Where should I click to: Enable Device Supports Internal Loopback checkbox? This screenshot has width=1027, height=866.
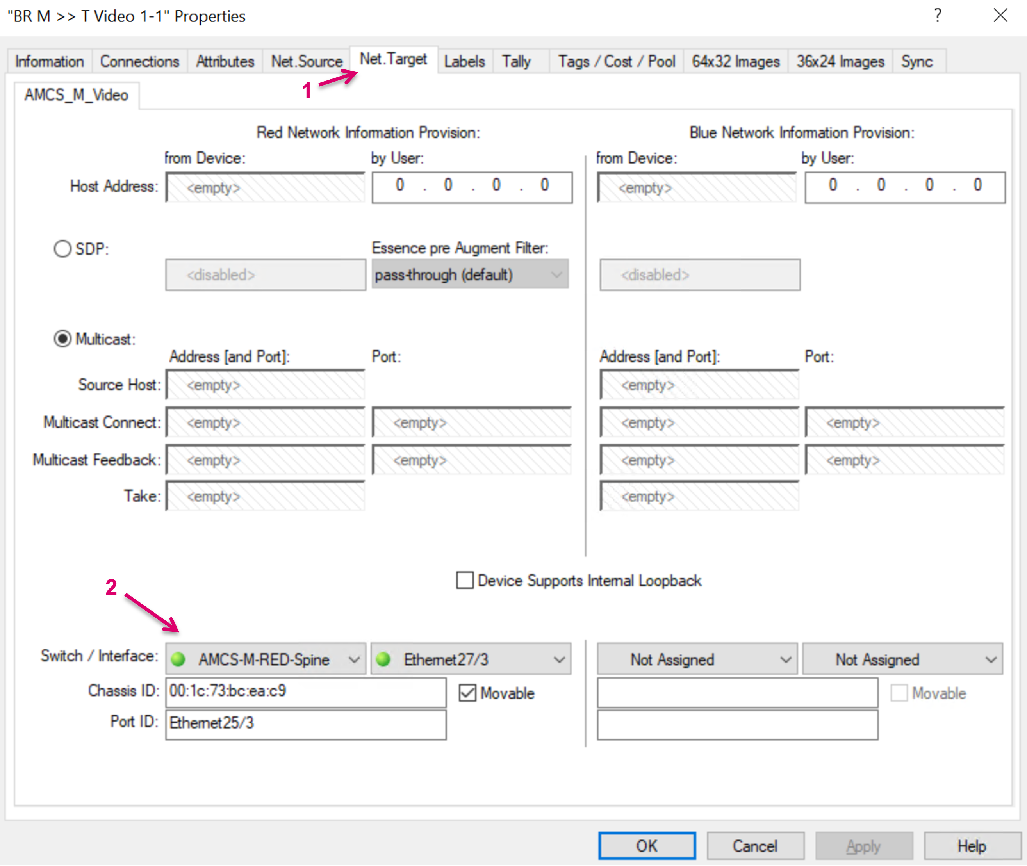464,580
